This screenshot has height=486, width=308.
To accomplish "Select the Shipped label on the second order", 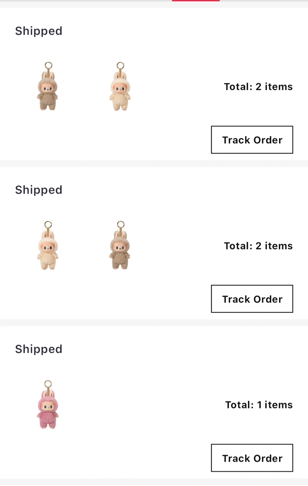I will (39, 190).
